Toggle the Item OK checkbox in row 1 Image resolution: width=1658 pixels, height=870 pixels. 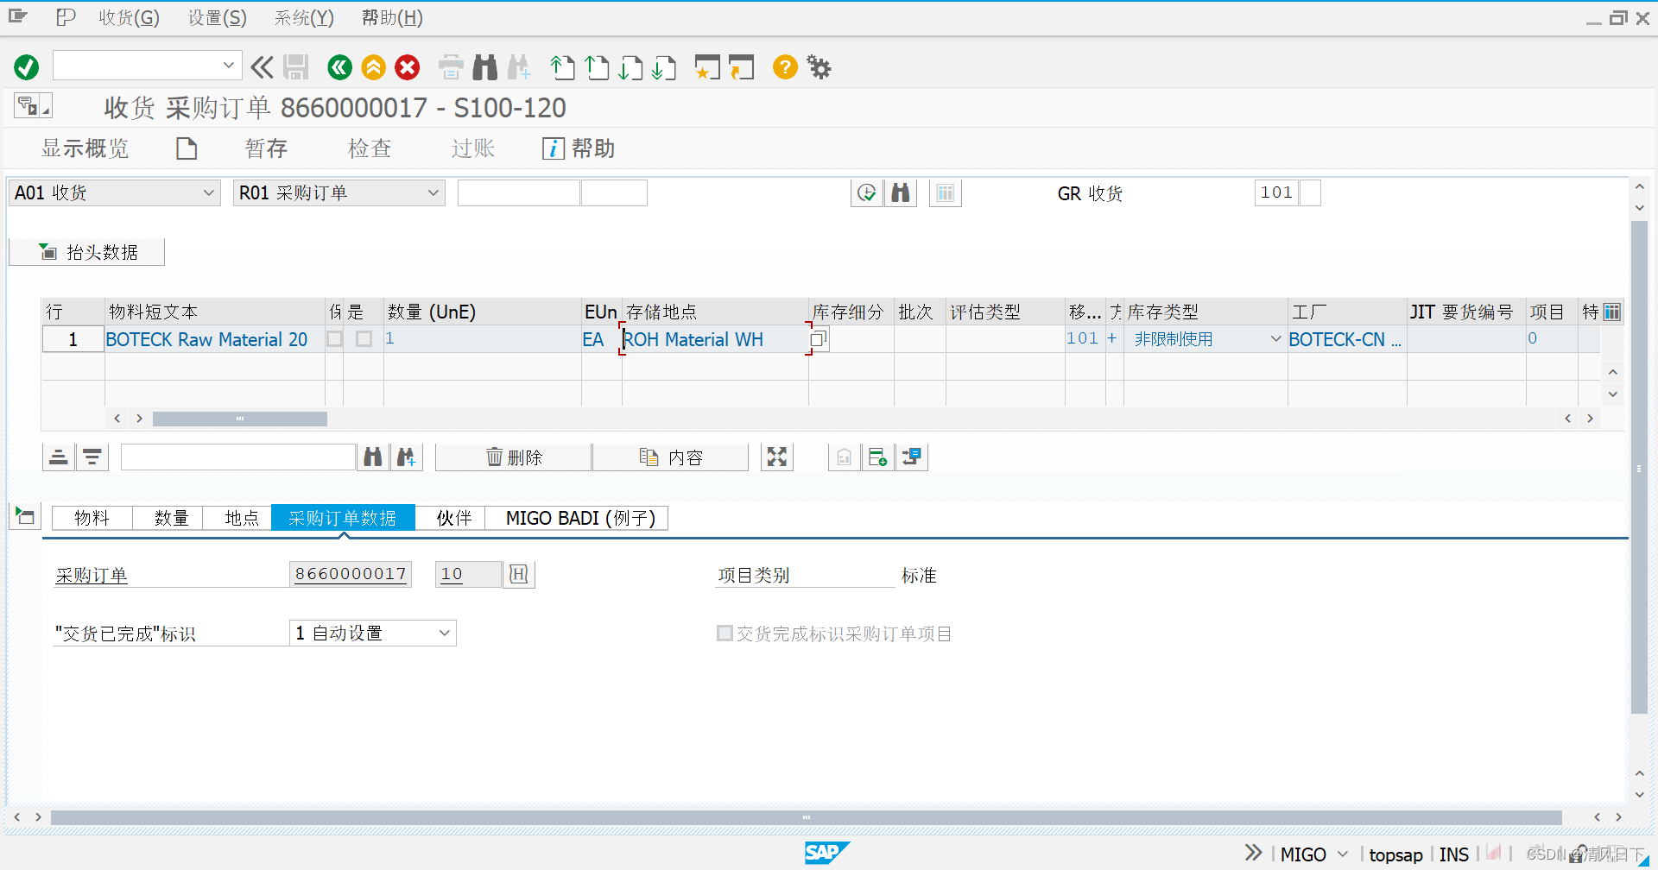tap(364, 339)
